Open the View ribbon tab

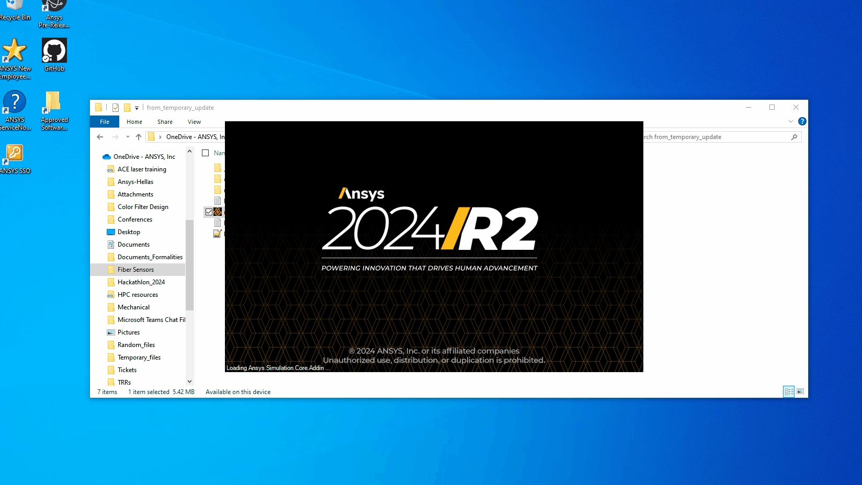coord(194,122)
